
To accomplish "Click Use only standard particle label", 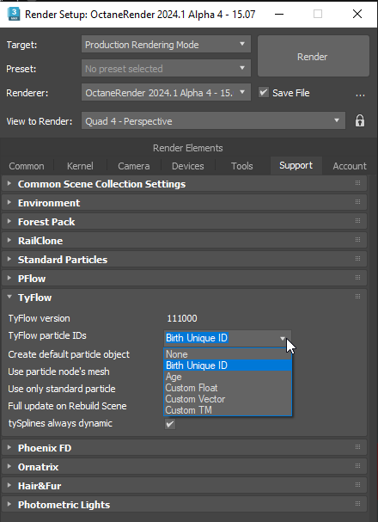I will 62,389.
